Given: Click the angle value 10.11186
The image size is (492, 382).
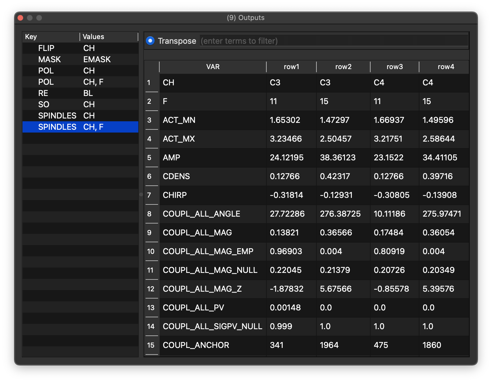Looking at the screenshot, I should (395, 214).
